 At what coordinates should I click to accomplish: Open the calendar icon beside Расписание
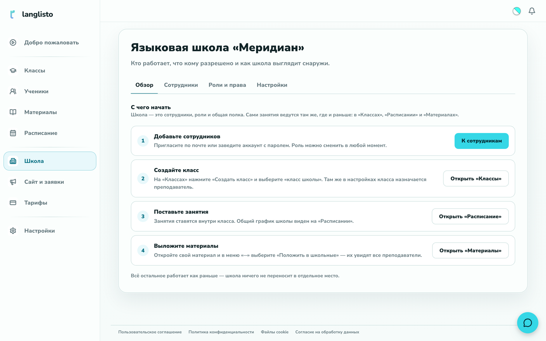(13, 133)
